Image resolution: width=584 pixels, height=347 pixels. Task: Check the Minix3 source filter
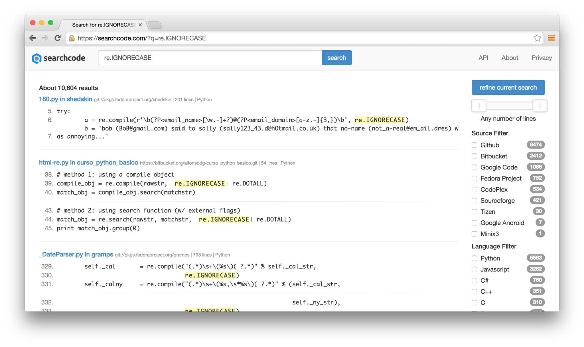click(x=474, y=234)
